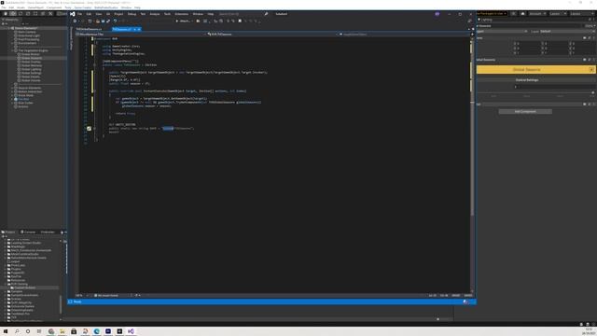Open the Visual Studio Debug menu

coord(132,14)
